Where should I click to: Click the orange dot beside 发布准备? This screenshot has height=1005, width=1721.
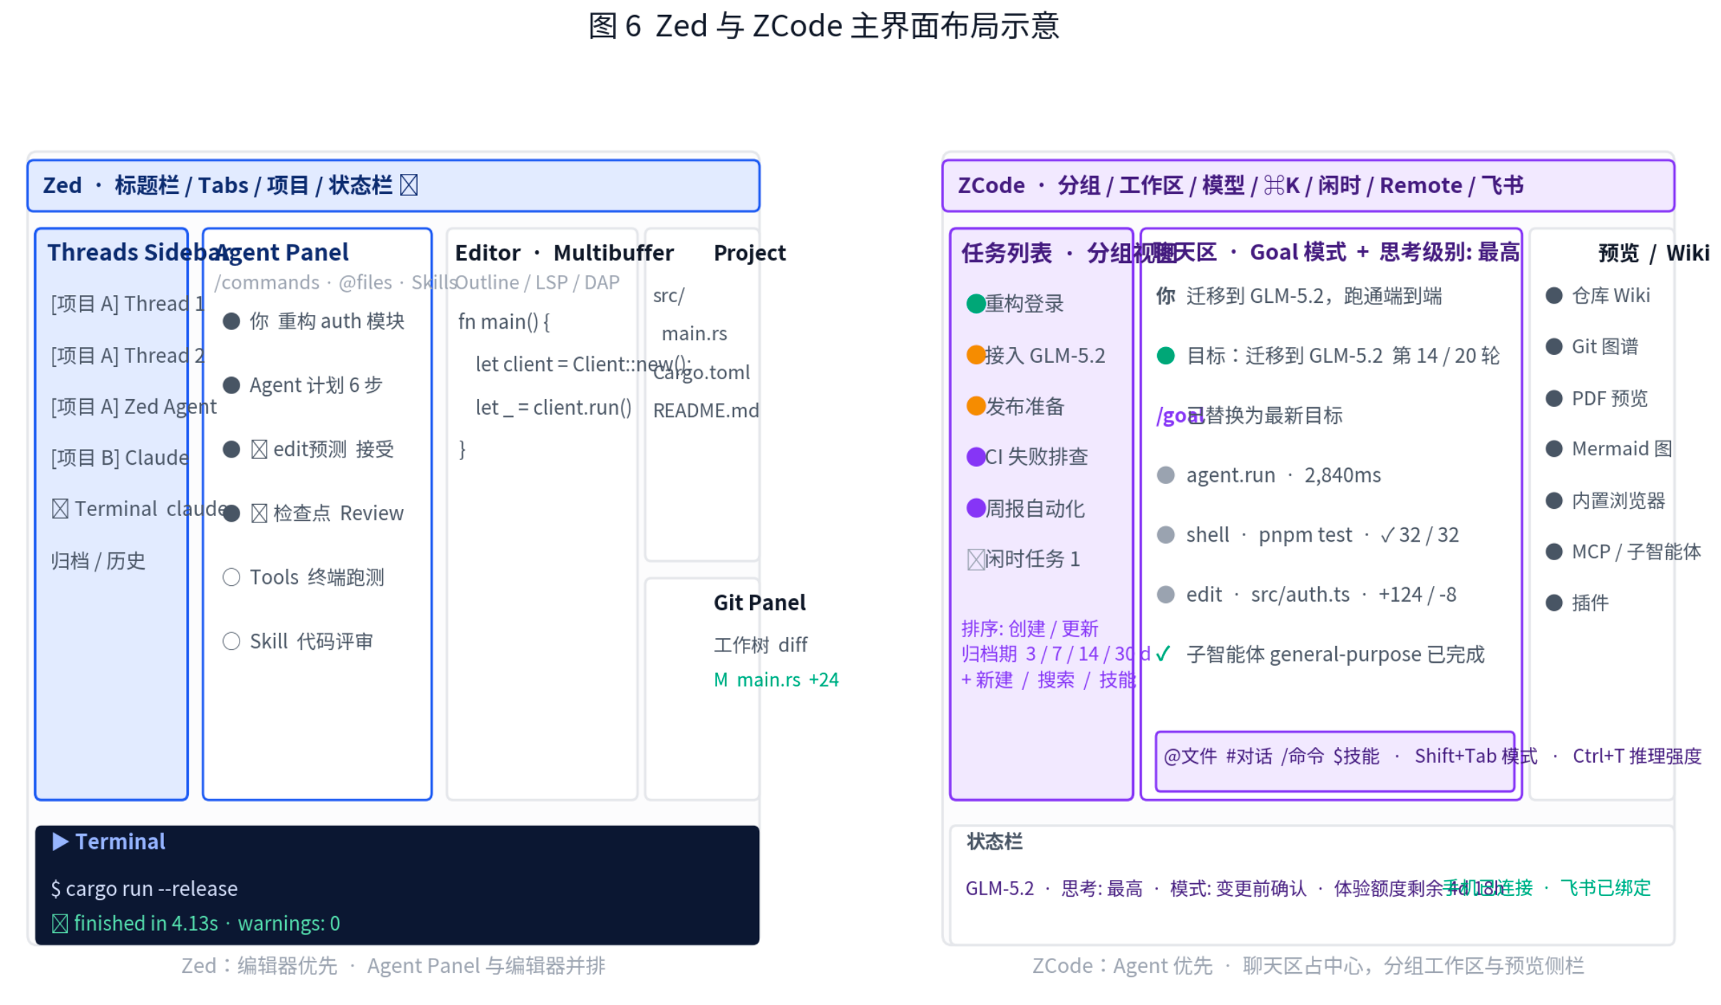pos(975,406)
